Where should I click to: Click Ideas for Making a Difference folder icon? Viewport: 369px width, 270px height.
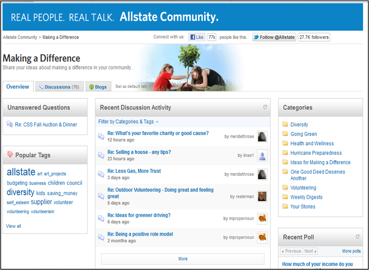click(285, 162)
